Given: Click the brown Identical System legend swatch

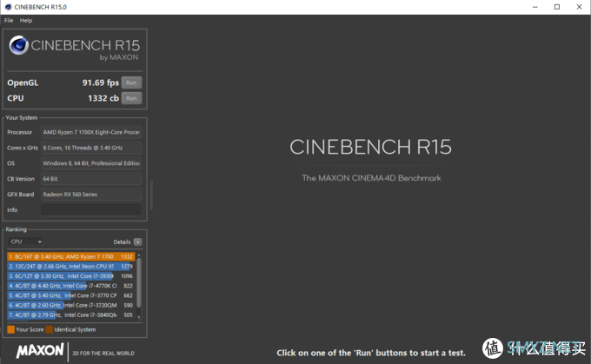Looking at the screenshot, I should (x=50, y=329).
